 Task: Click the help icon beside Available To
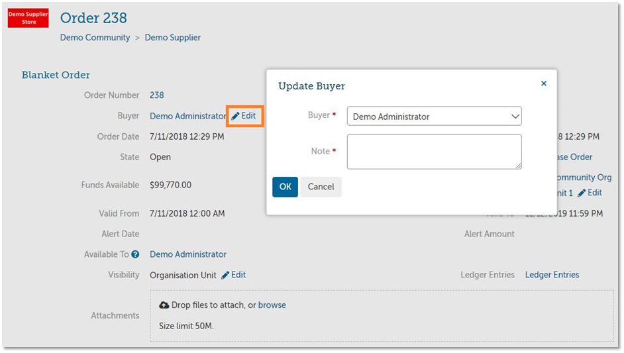135,254
